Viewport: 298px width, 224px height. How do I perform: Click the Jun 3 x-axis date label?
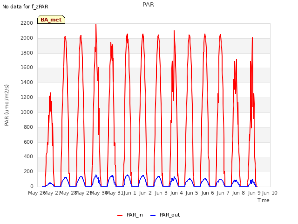161,193
